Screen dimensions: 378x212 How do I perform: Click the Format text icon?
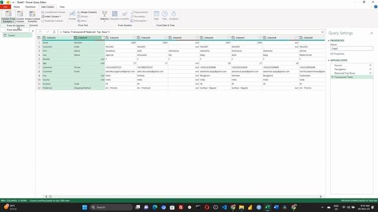click(x=72, y=14)
